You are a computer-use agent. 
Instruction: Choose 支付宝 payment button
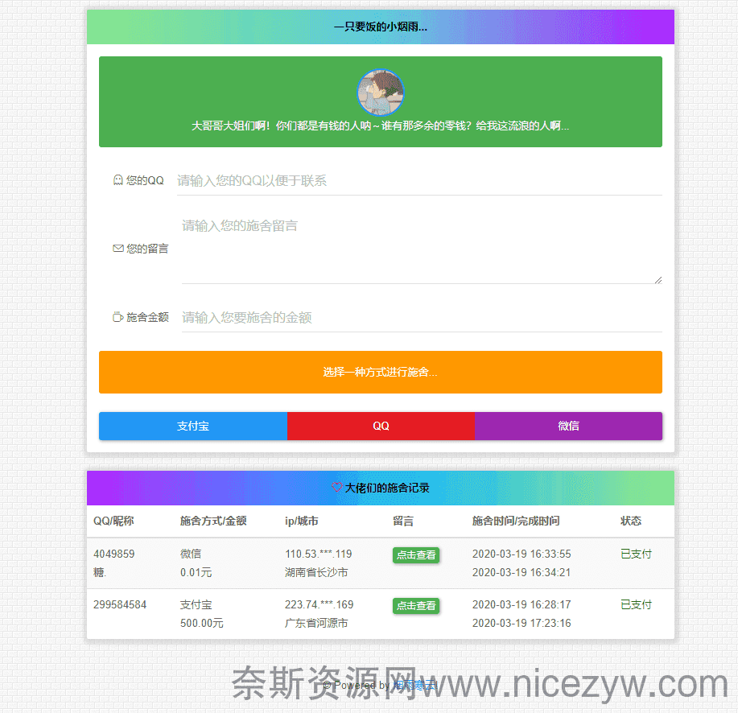coord(193,426)
